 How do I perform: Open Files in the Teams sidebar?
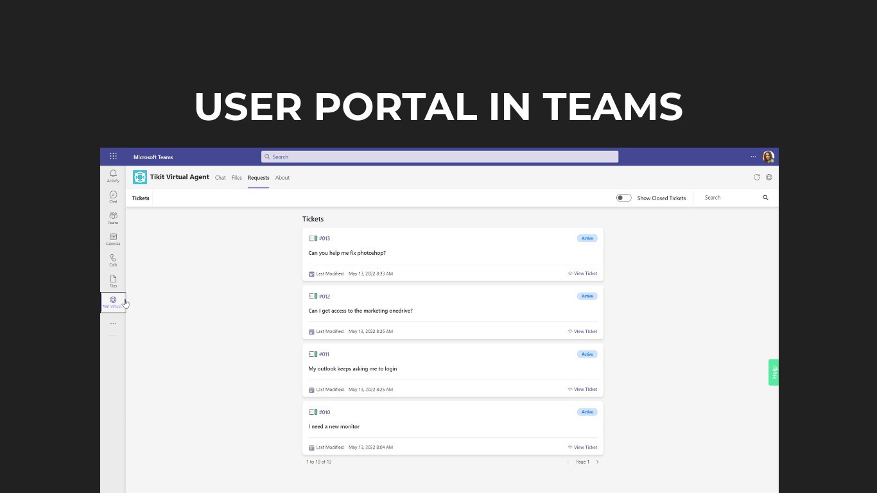pos(113,281)
